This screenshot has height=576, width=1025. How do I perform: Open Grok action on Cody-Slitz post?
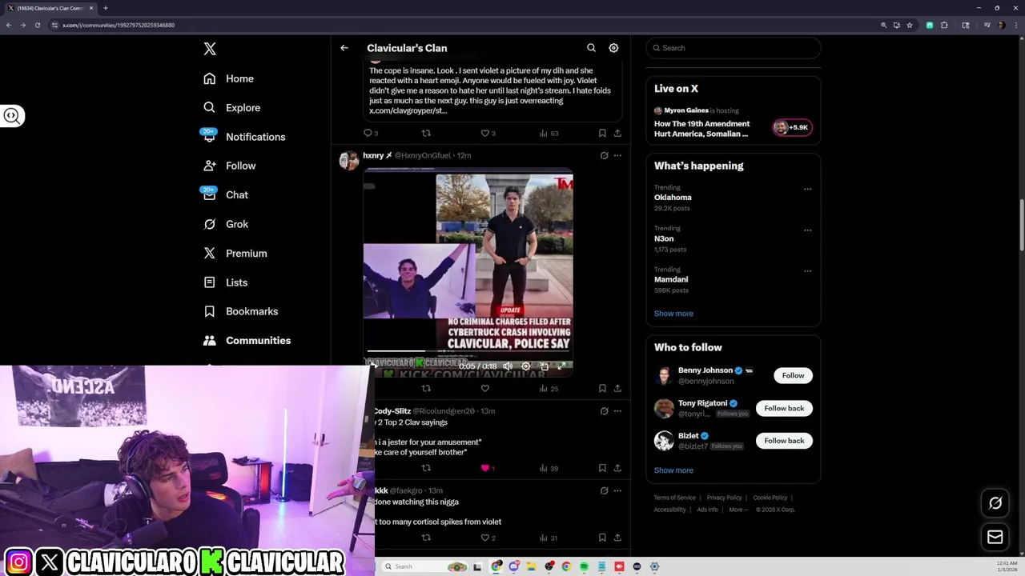[604, 411]
